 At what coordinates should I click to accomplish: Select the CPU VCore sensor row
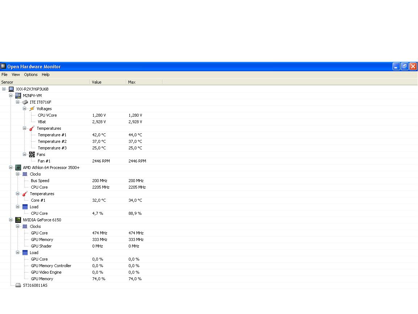click(x=209, y=115)
